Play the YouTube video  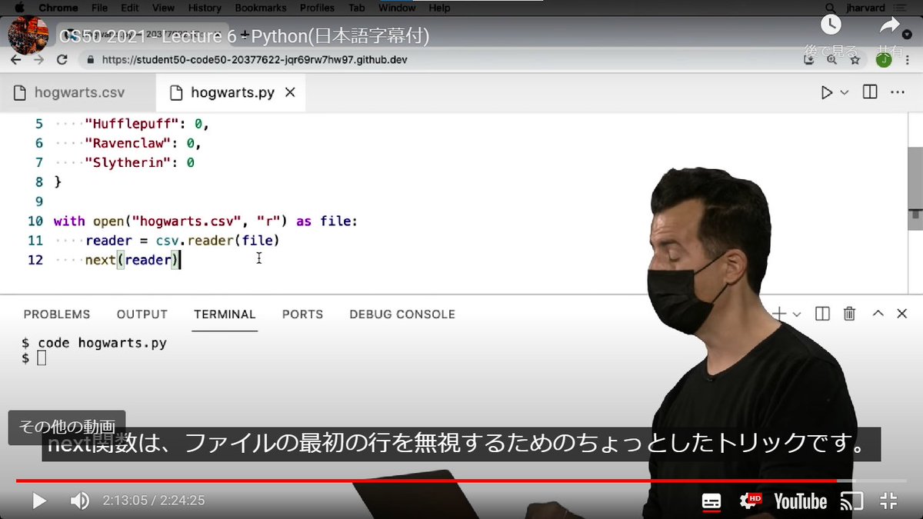click(x=38, y=501)
